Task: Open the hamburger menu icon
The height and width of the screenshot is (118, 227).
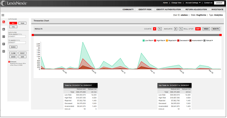Action: tap(3, 15)
